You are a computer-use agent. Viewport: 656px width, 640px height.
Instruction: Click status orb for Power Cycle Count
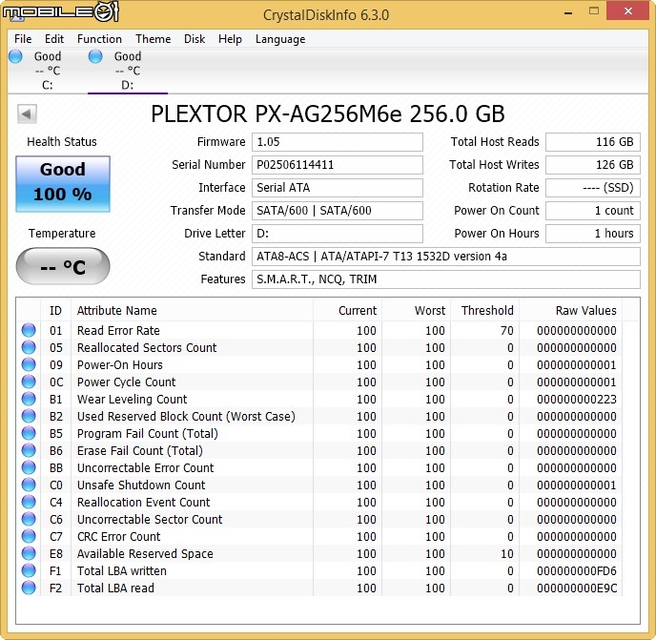pos(29,382)
